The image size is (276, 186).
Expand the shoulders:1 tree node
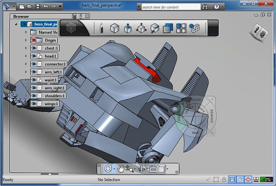26,96
